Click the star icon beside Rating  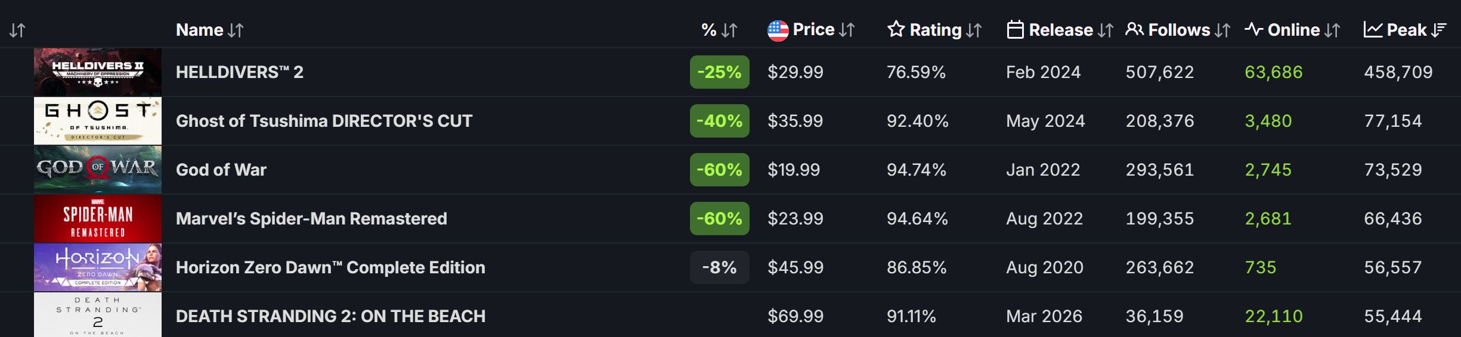pyautogui.click(x=896, y=29)
